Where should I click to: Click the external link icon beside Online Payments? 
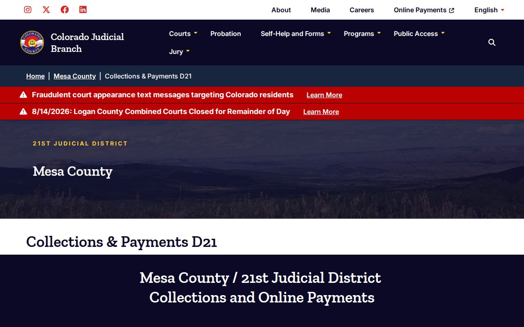coord(452,10)
